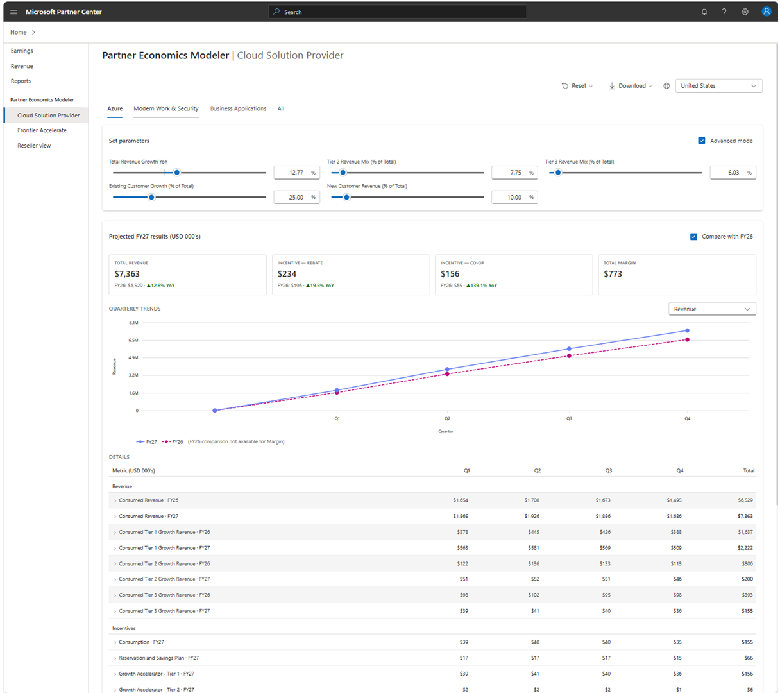Click the Tier 3 Revenue Mix field 6.03
Screen dimensions: 780x693
click(733, 173)
